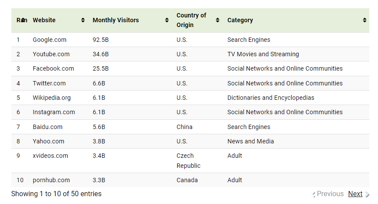Click Category column sort arrows

[364, 20]
